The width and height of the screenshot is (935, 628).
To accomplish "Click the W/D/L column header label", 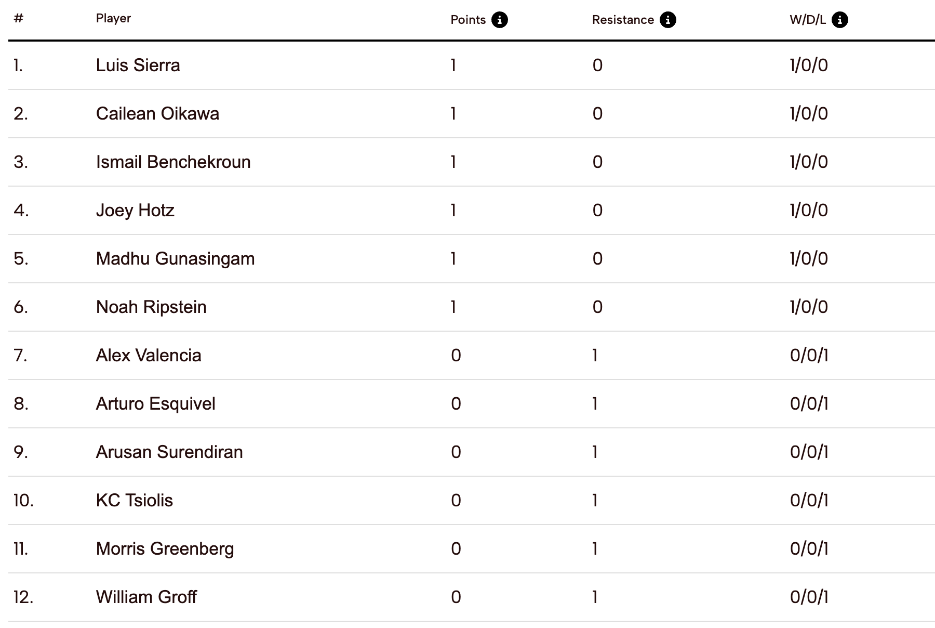I will coord(807,20).
